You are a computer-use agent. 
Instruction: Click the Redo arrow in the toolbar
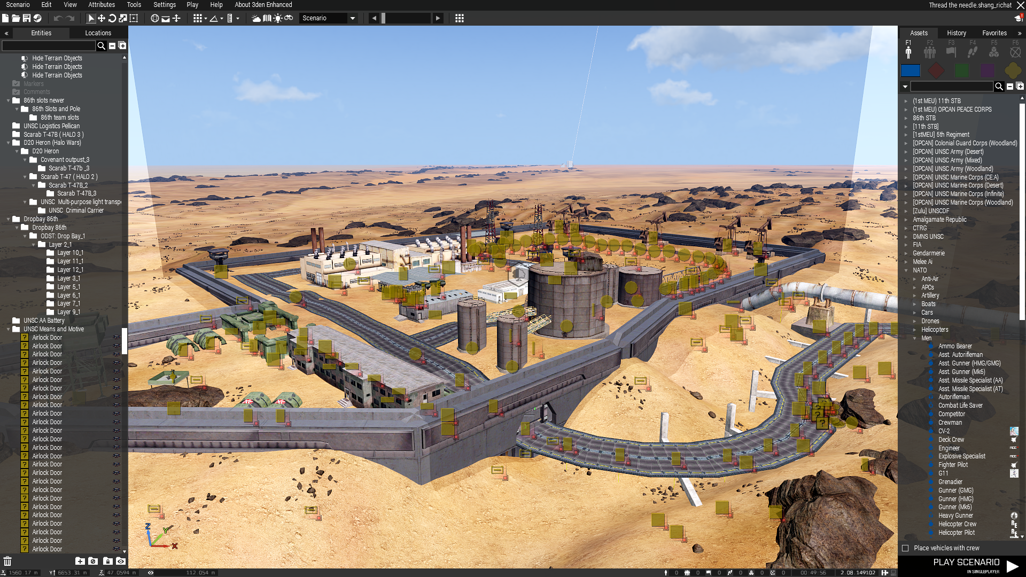pos(69,18)
